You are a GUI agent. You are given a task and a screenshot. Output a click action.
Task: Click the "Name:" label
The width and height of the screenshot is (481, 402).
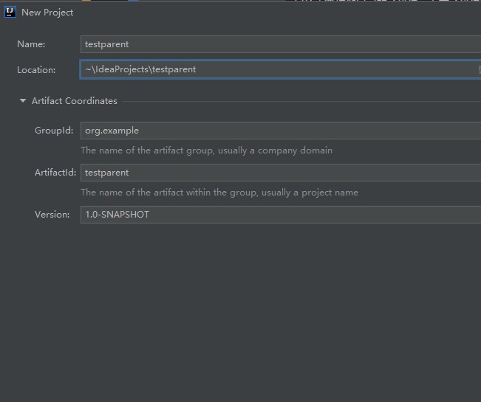pyautogui.click(x=31, y=44)
